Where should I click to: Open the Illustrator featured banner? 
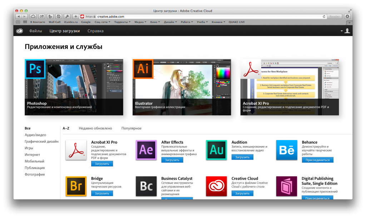point(182,87)
